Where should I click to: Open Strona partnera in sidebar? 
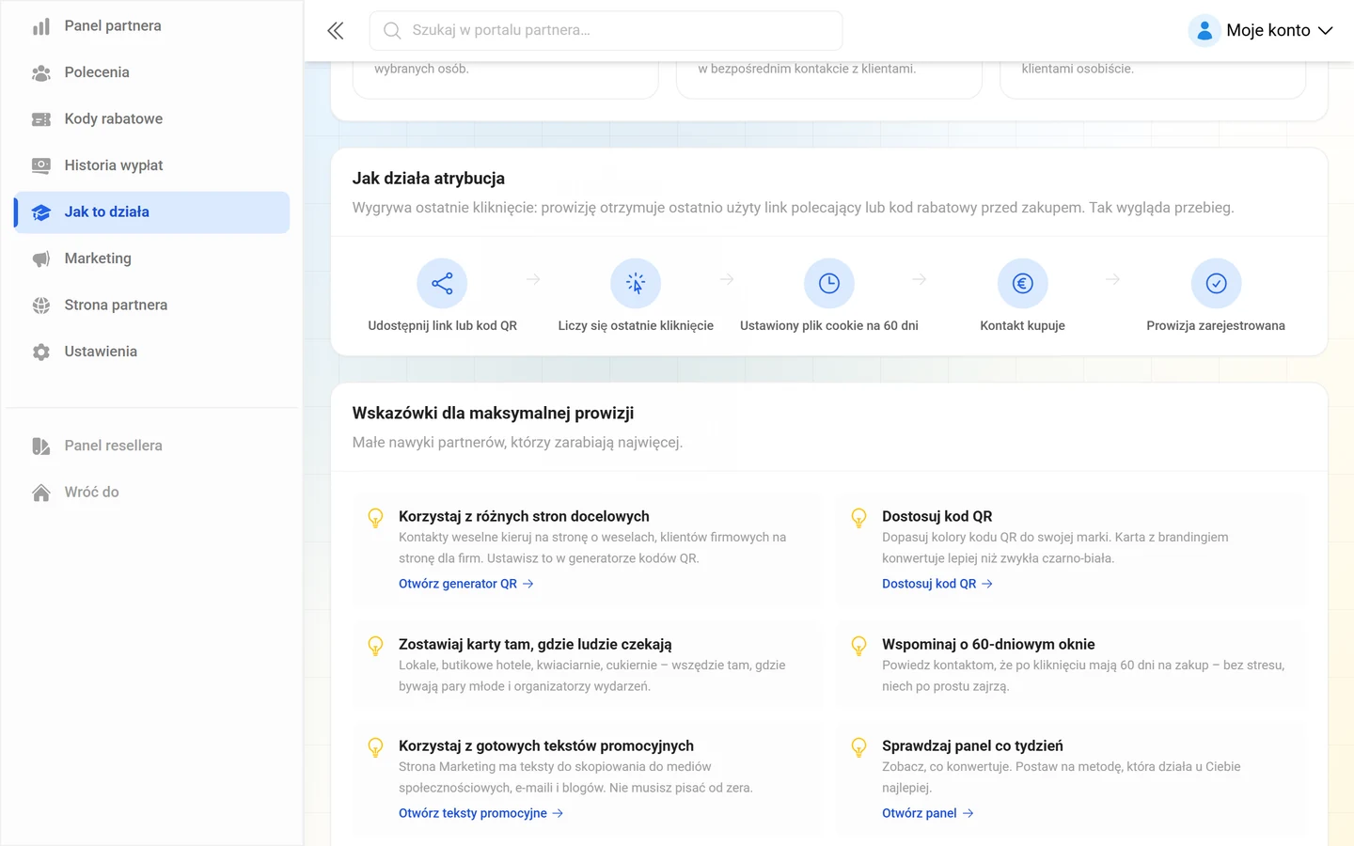point(151,305)
